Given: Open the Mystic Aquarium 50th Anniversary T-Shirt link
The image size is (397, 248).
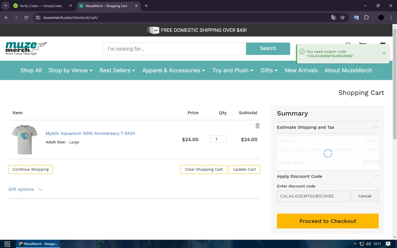Looking at the screenshot, I should [90, 133].
